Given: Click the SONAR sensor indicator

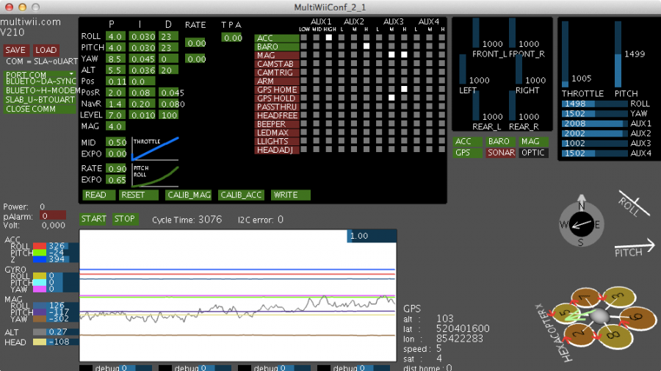Looking at the screenshot, I should point(501,153).
